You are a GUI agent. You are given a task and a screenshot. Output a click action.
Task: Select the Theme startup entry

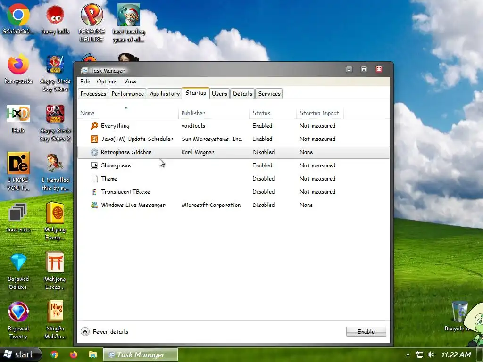point(233,179)
